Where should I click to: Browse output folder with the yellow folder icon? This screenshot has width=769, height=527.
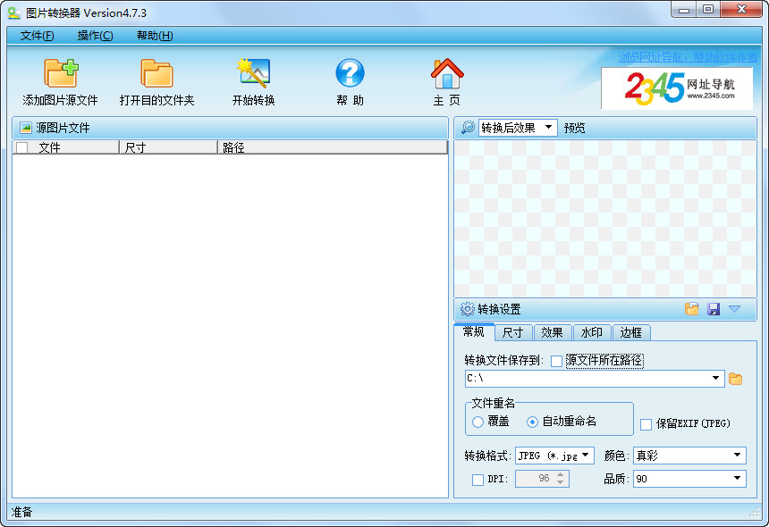coord(735,379)
